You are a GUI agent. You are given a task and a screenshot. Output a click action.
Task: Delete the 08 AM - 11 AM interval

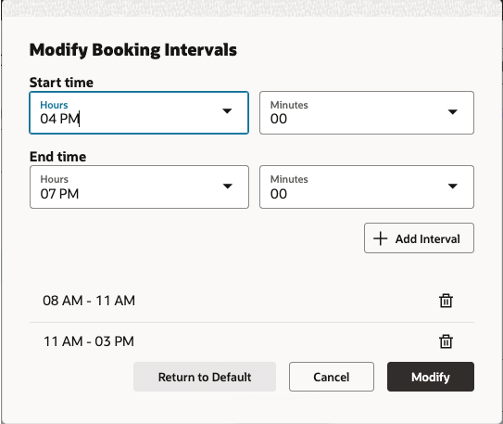[x=446, y=301]
